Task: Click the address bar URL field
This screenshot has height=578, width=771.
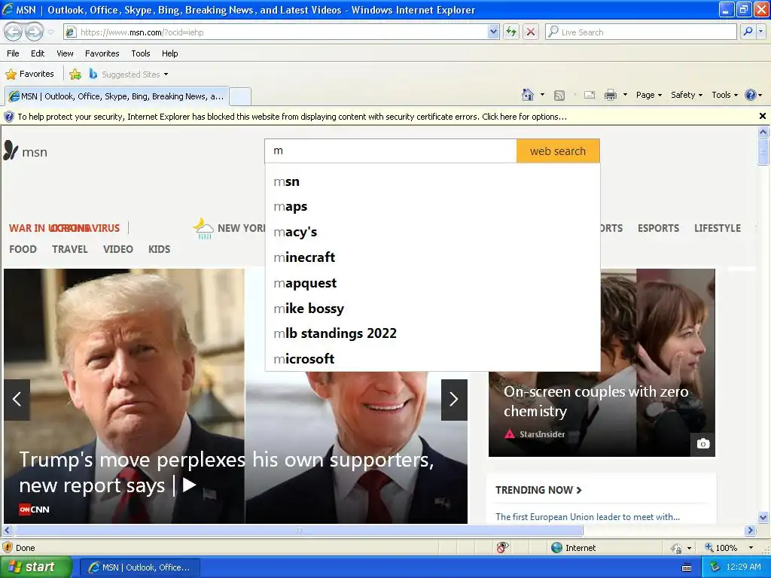Action: [276, 32]
